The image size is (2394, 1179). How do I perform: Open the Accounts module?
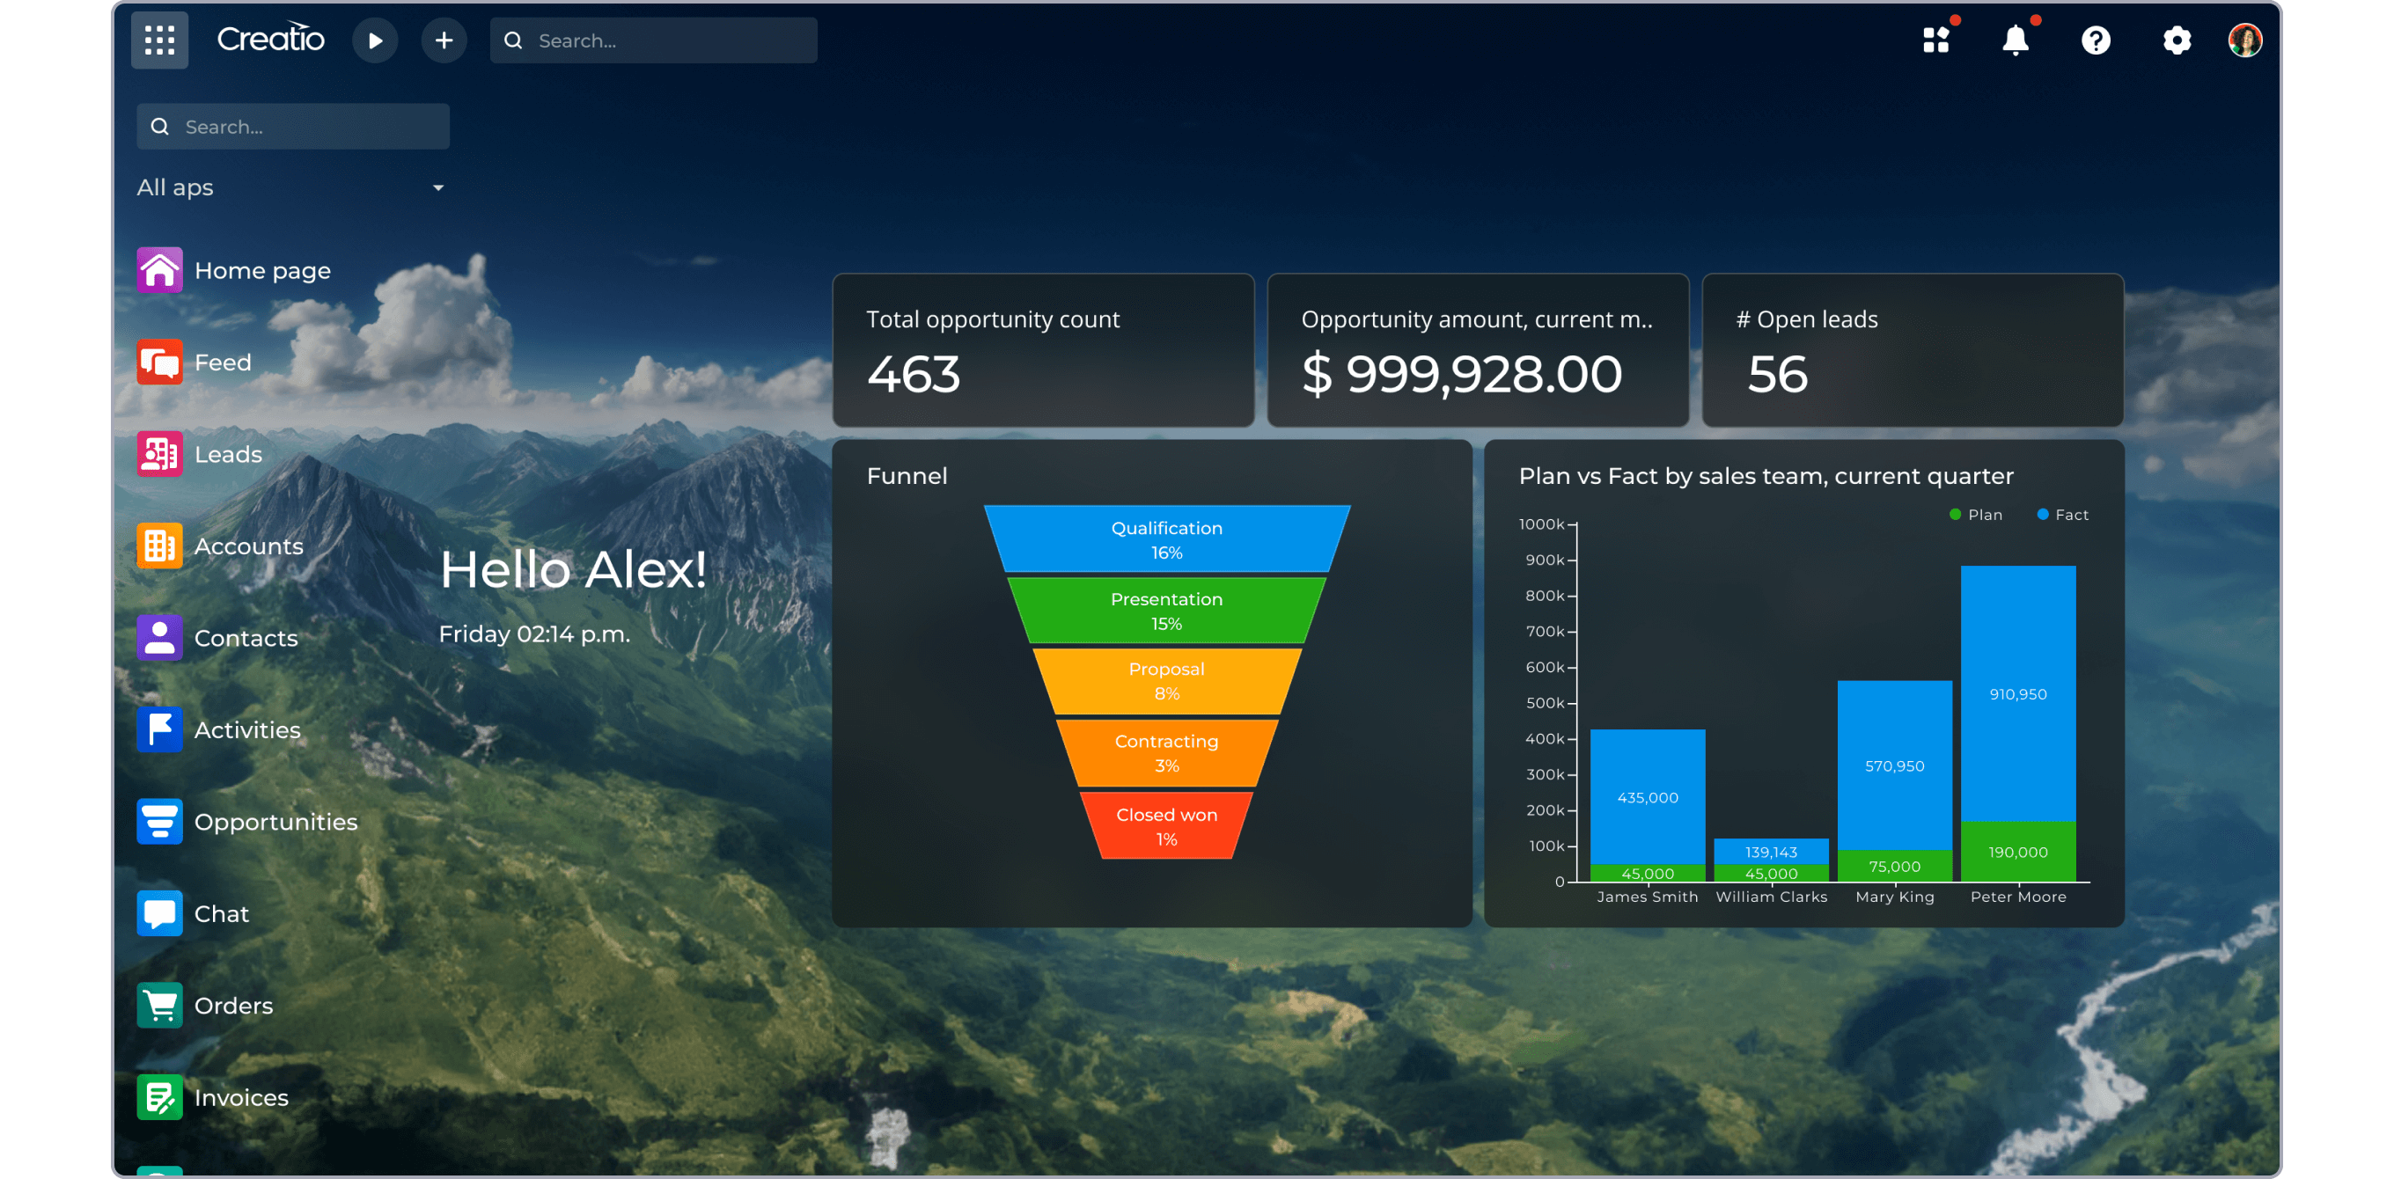click(249, 546)
